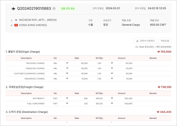The image size is (177, 126).
Task: Click AIR FREIGHT row description
Action: click(38, 98)
